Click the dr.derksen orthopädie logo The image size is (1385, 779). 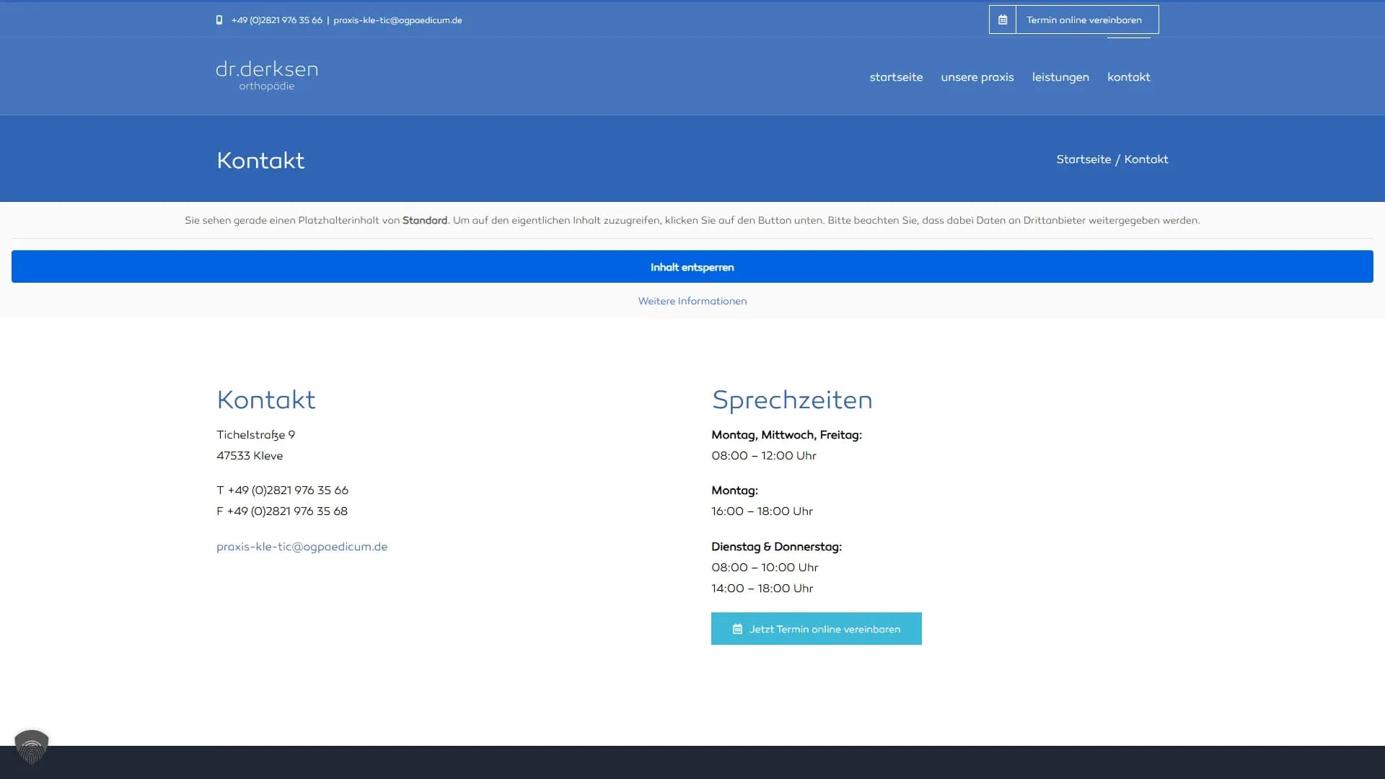coord(267,75)
